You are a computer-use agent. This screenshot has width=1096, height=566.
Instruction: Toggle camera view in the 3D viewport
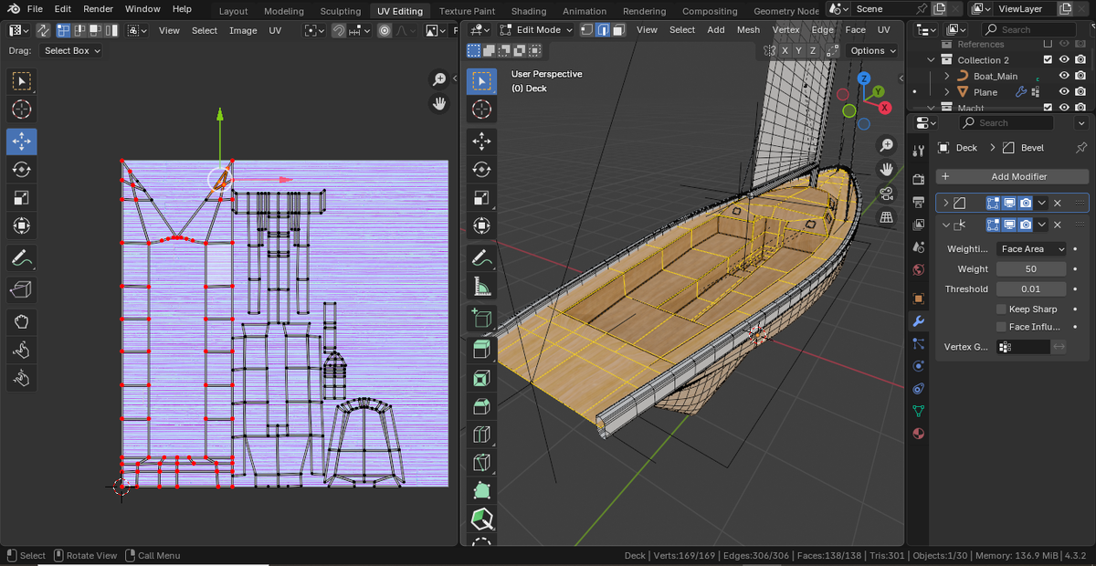(886, 193)
